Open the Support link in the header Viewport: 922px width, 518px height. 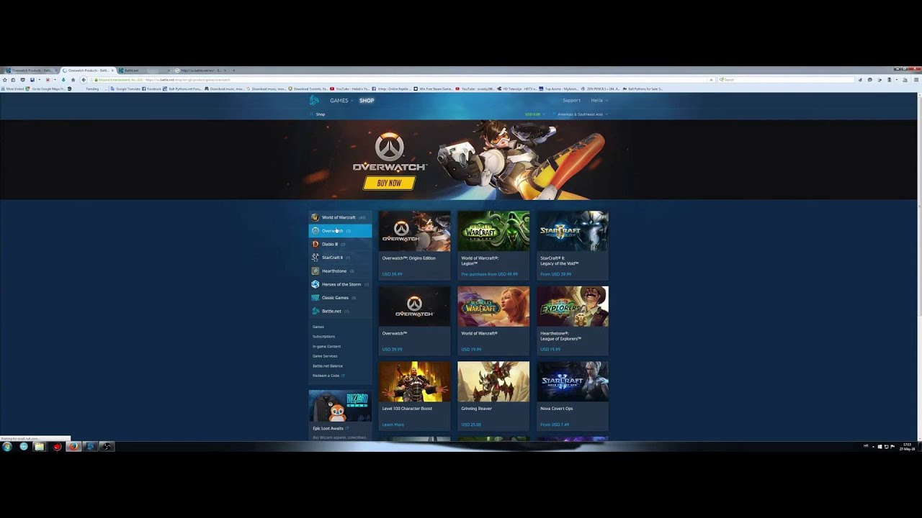pos(571,101)
